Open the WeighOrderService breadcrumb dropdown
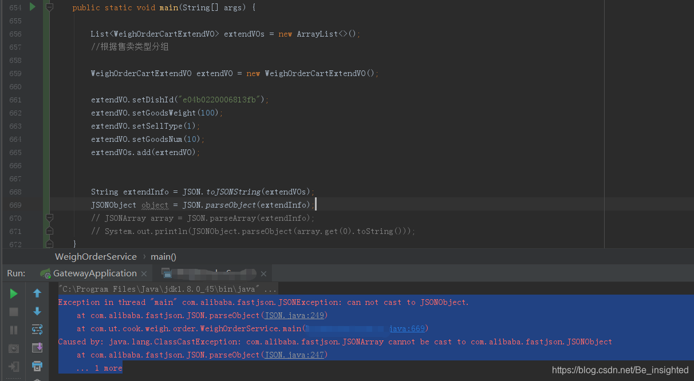This screenshot has width=694, height=381. click(95, 256)
